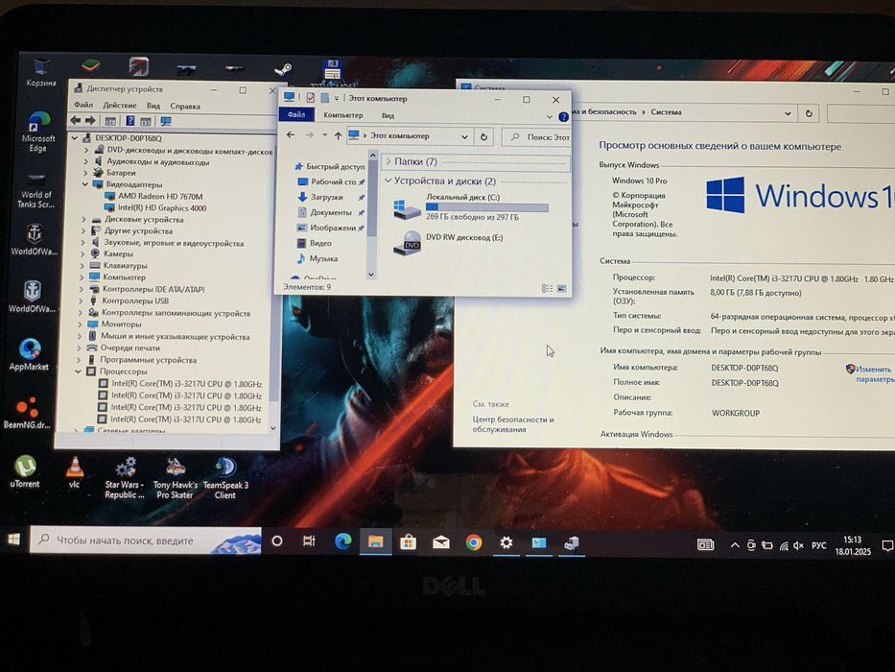Click Device Manager help toolbar icon
895x672 pixels.
click(x=130, y=121)
